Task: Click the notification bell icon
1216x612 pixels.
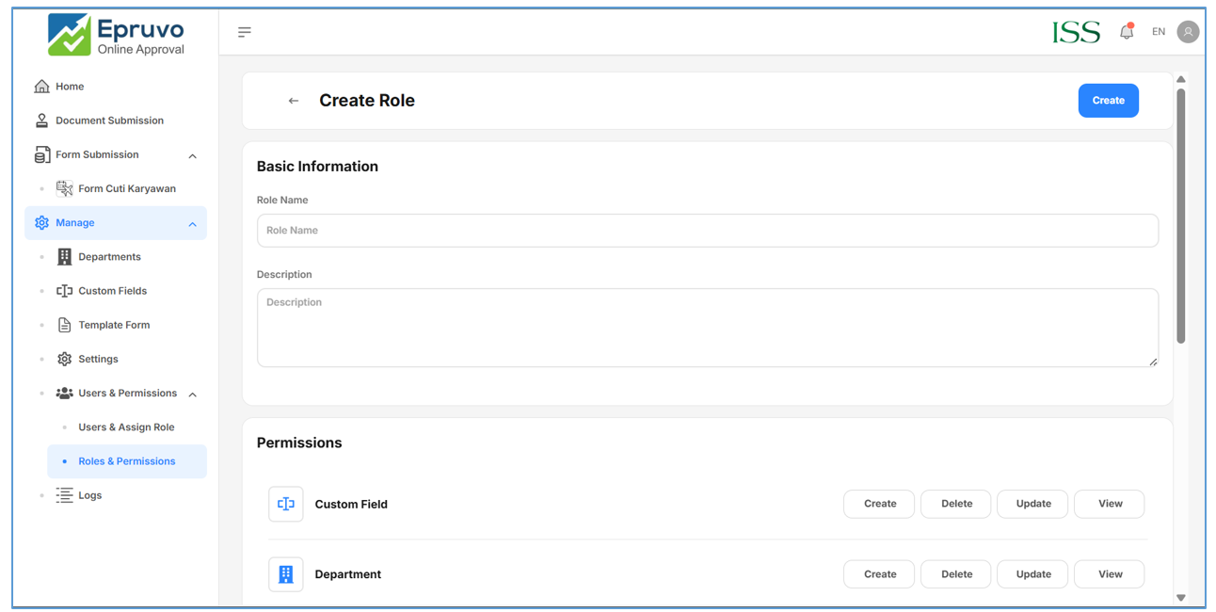Action: (1126, 32)
